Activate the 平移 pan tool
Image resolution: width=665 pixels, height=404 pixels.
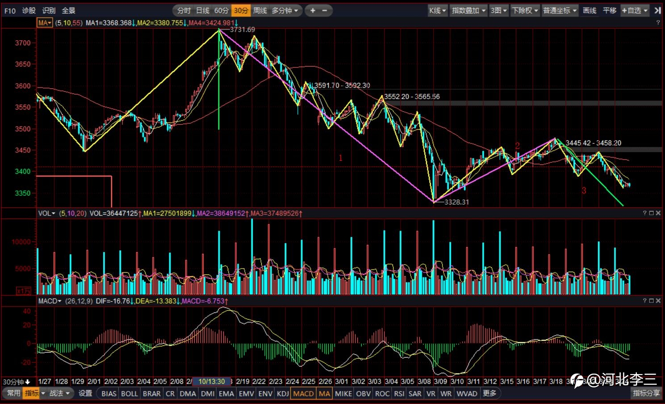609,10
